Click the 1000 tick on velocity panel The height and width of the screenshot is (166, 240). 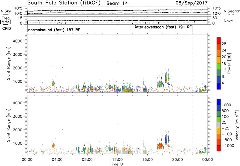click(18, 143)
